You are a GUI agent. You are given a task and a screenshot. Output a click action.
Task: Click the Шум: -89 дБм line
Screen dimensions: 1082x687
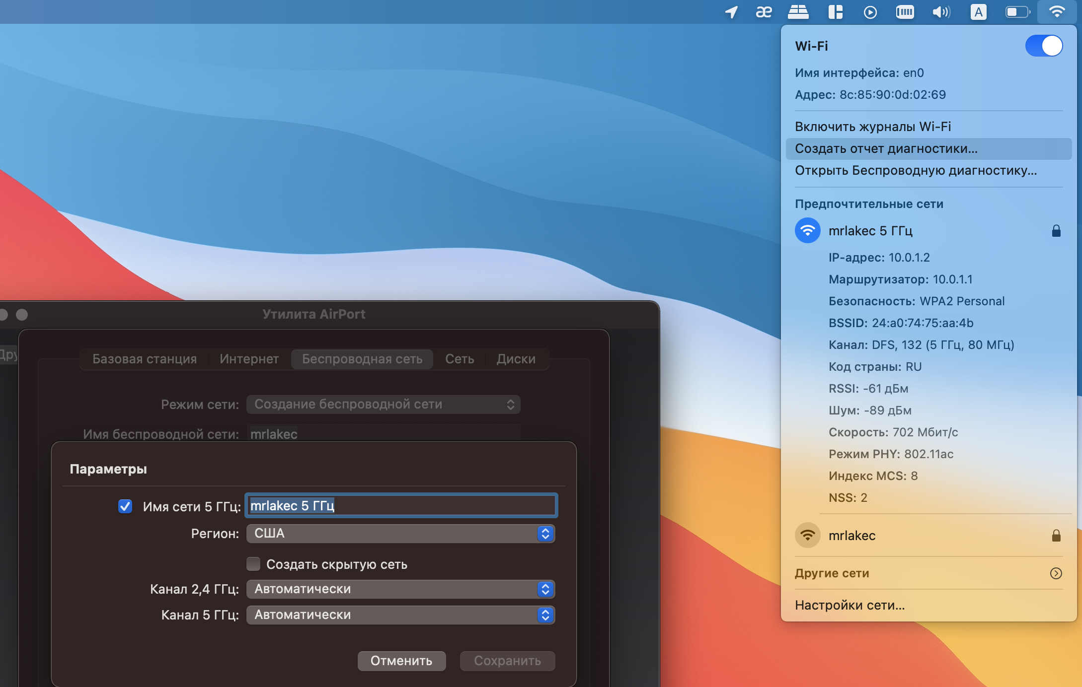click(x=870, y=411)
